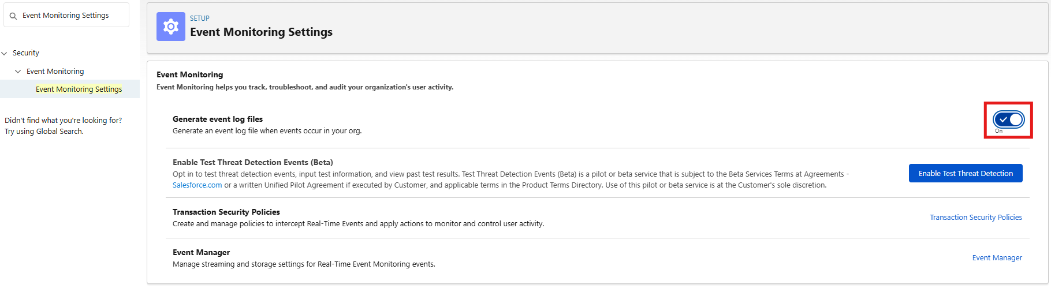Open the Event Manager link on the right
Screen dimensions: 1051x288
(997, 258)
